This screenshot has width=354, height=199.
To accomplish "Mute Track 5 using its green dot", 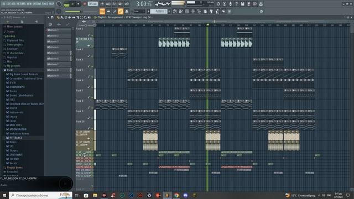I will click(92, 77).
